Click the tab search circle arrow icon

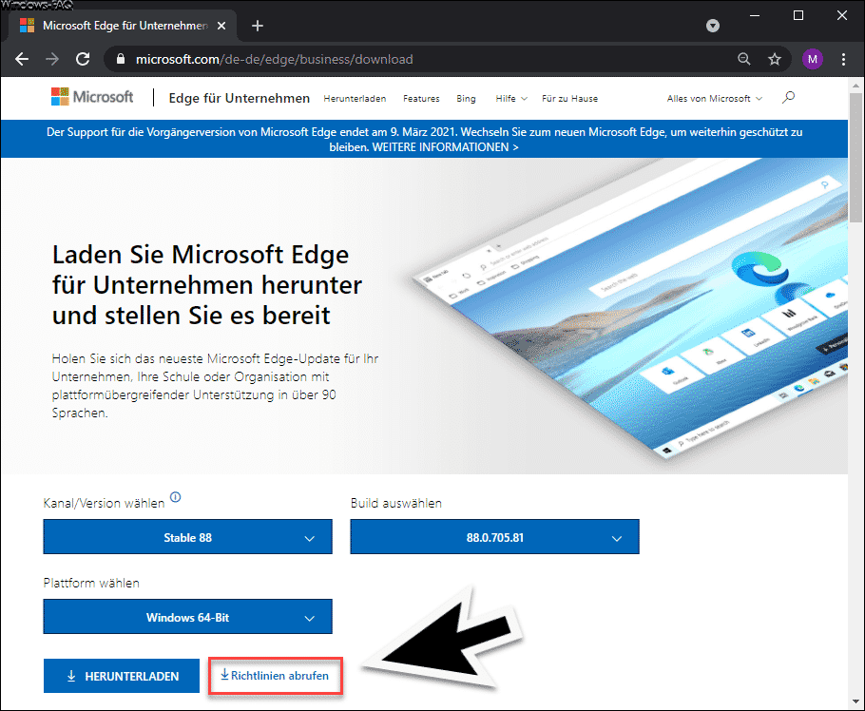pos(713,26)
